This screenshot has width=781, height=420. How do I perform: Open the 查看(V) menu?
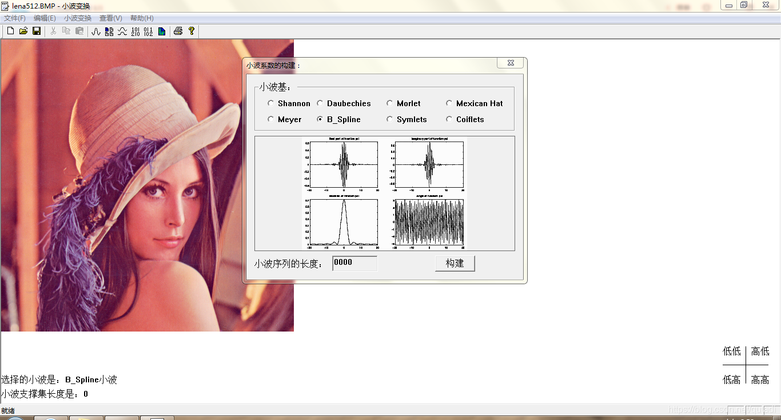coord(111,18)
